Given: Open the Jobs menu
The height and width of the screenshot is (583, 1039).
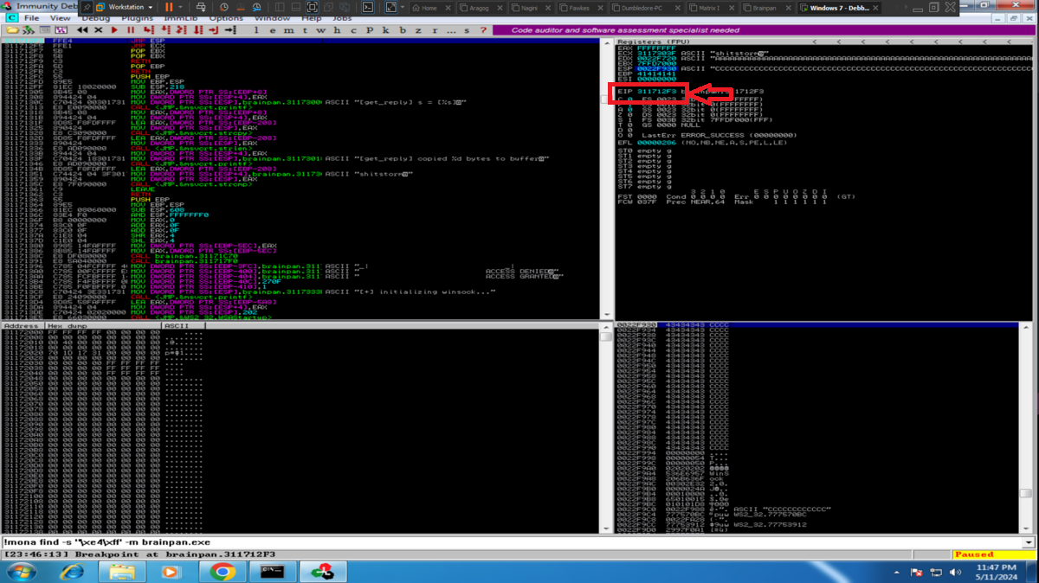Looking at the screenshot, I should [x=342, y=17].
